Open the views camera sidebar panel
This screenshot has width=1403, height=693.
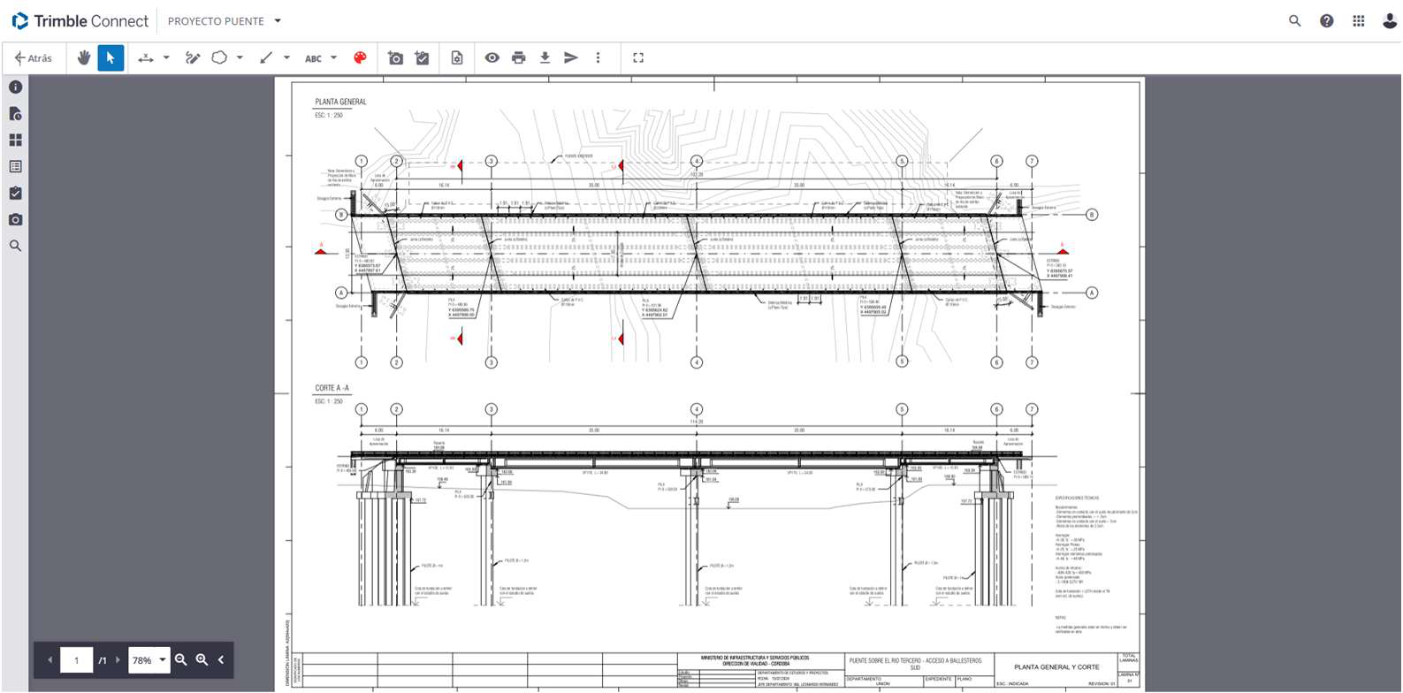point(15,219)
